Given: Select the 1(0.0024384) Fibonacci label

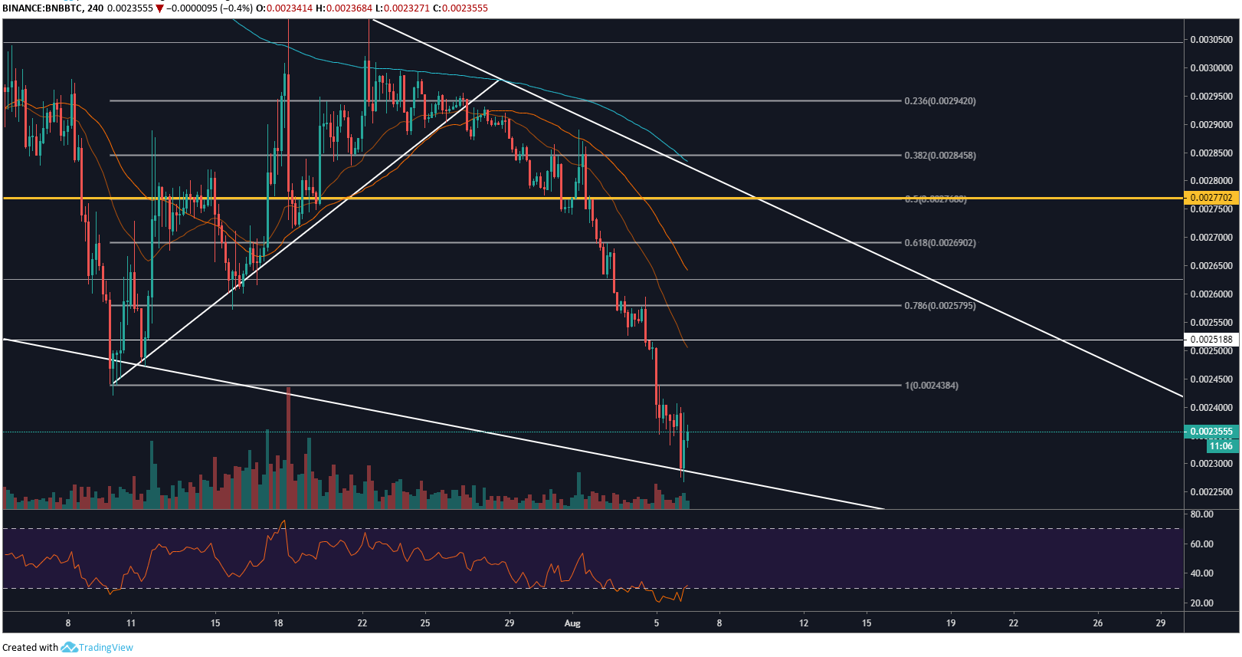Looking at the screenshot, I should (932, 386).
